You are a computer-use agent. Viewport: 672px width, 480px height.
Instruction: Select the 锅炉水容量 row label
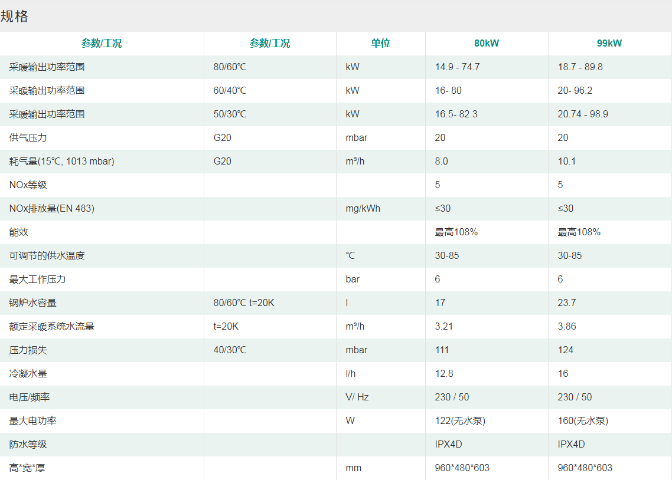[33, 303]
